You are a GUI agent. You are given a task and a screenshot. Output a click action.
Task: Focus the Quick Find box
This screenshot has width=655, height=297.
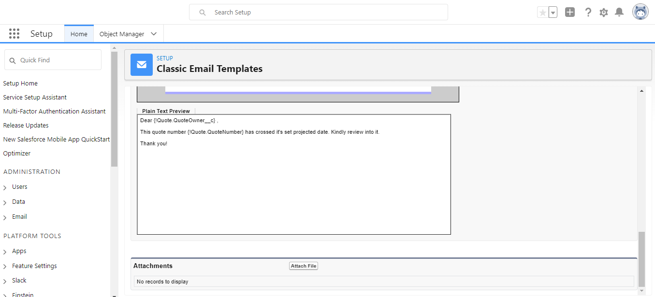53,60
